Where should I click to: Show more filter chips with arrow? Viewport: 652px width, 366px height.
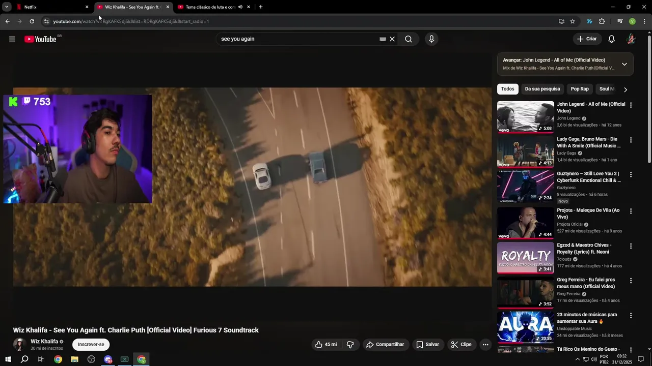626,89
